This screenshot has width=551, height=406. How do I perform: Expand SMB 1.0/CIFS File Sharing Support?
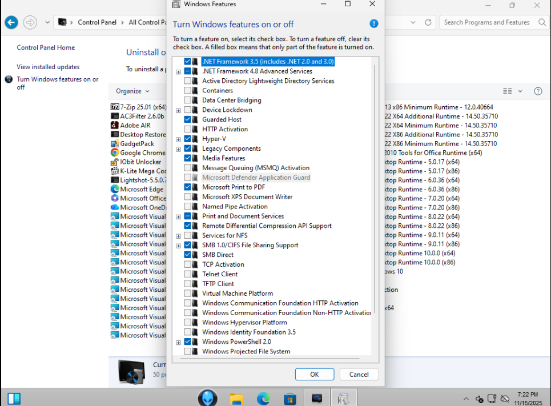click(x=179, y=246)
